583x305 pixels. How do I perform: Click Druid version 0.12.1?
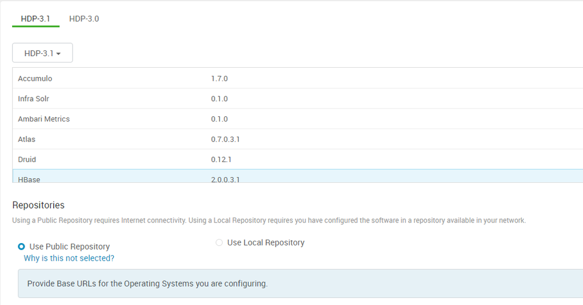click(x=221, y=159)
